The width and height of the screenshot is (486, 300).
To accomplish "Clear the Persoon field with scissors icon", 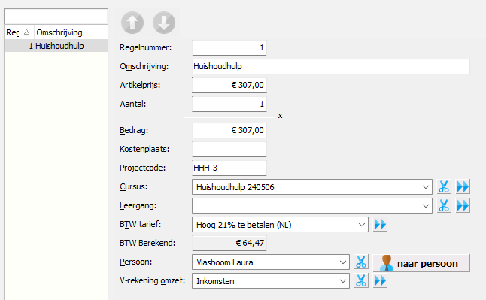I will 361,262.
